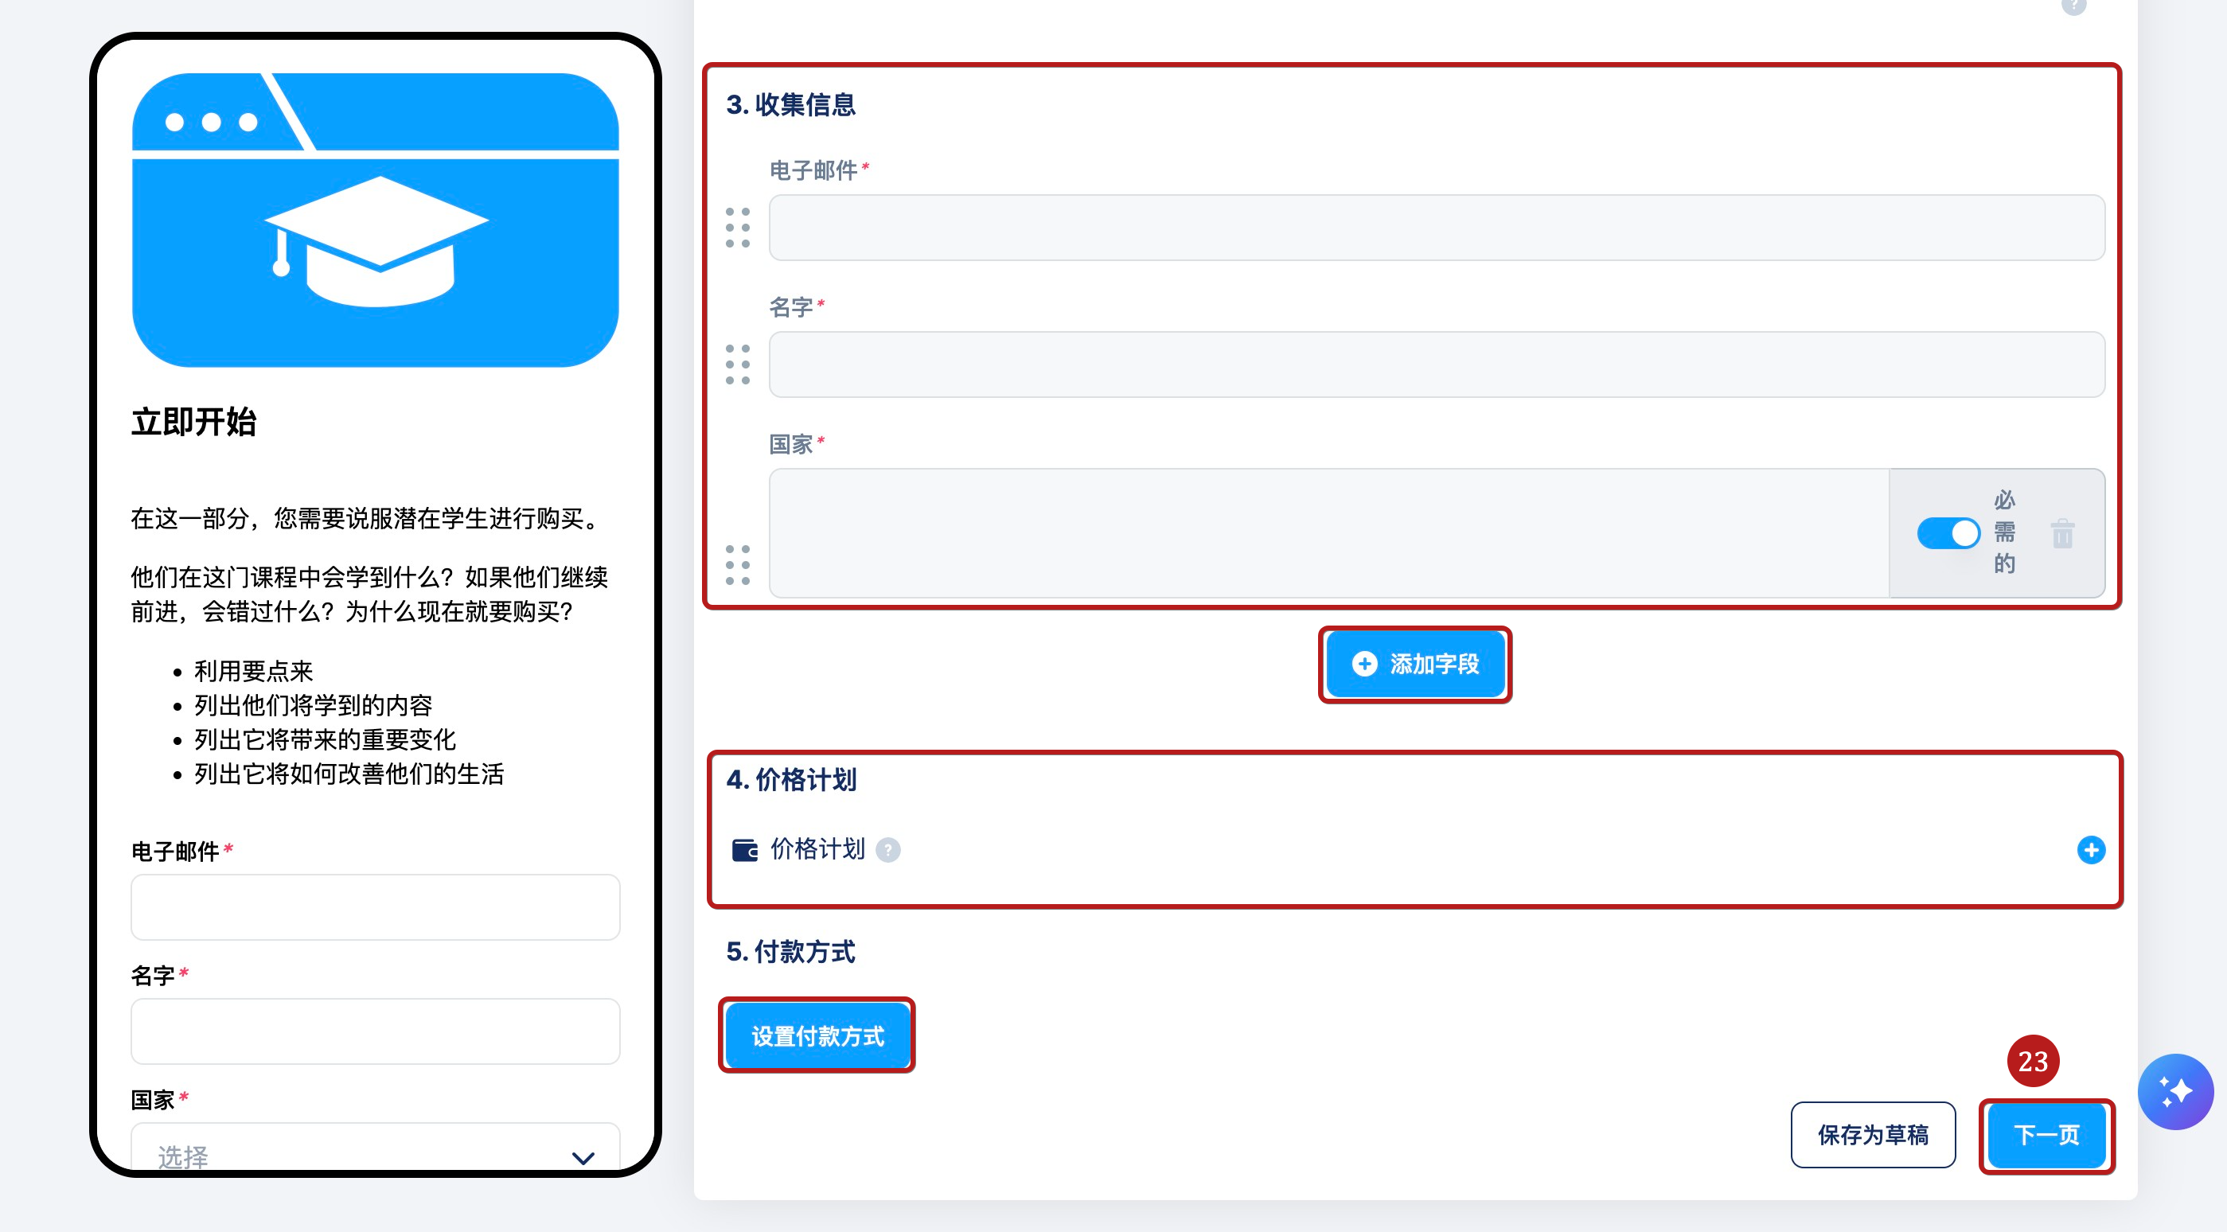Image resolution: width=2227 pixels, height=1232 pixels.
Task: Click the wallet icon beside 价格计划
Action: click(x=744, y=851)
